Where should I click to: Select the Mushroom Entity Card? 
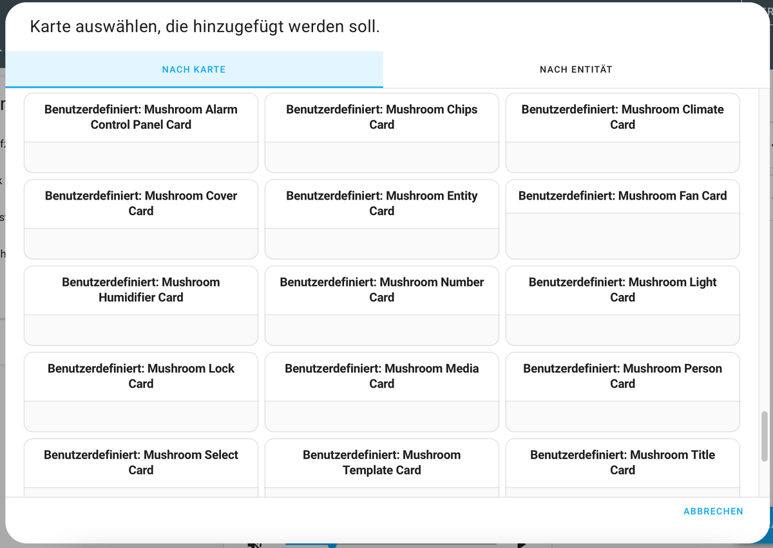(382, 220)
